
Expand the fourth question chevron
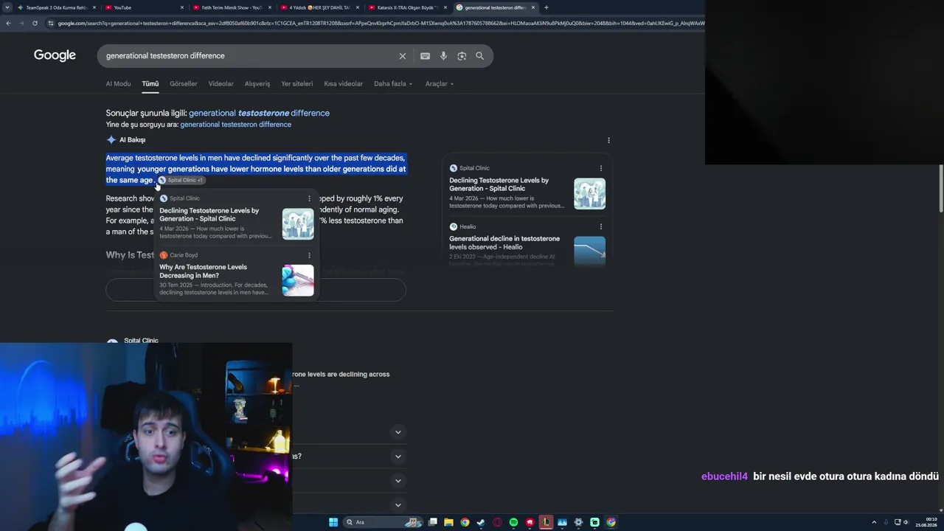click(398, 505)
